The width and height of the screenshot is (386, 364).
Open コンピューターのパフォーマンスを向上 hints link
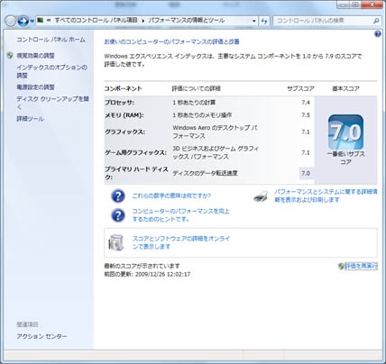click(180, 215)
